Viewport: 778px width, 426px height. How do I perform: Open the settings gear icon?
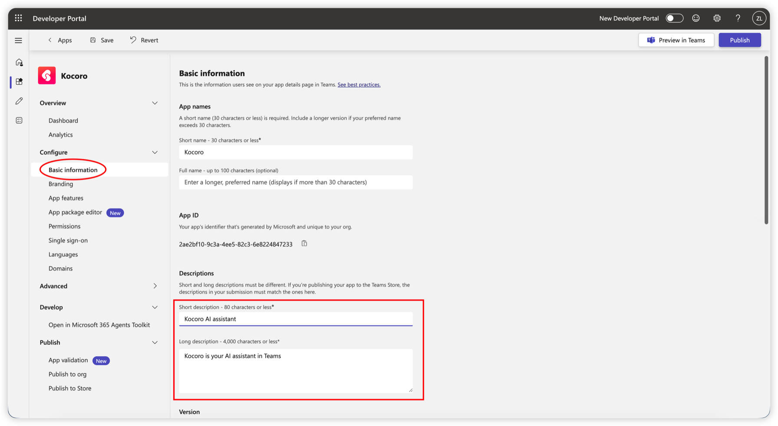pos(717,18)
